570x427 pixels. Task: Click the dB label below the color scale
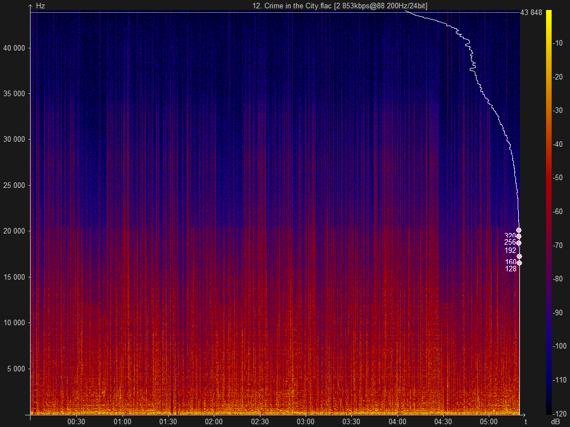[554, 421]
